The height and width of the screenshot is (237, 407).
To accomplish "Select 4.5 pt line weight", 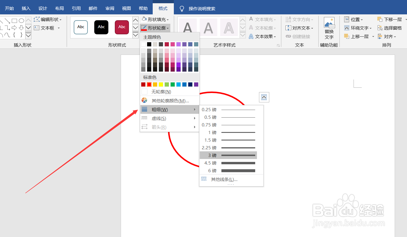I will pos(228,163).
